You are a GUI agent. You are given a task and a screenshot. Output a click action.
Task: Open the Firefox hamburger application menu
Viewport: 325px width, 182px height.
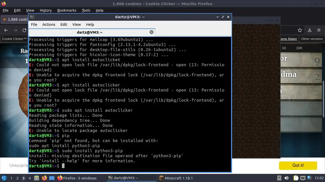(x=319, y=30)
